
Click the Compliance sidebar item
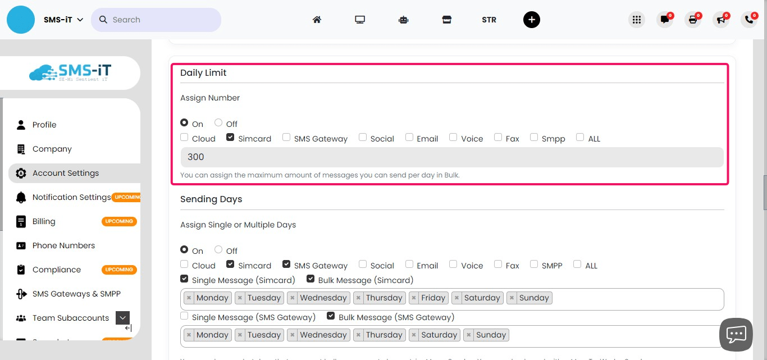tap(56, 270)
